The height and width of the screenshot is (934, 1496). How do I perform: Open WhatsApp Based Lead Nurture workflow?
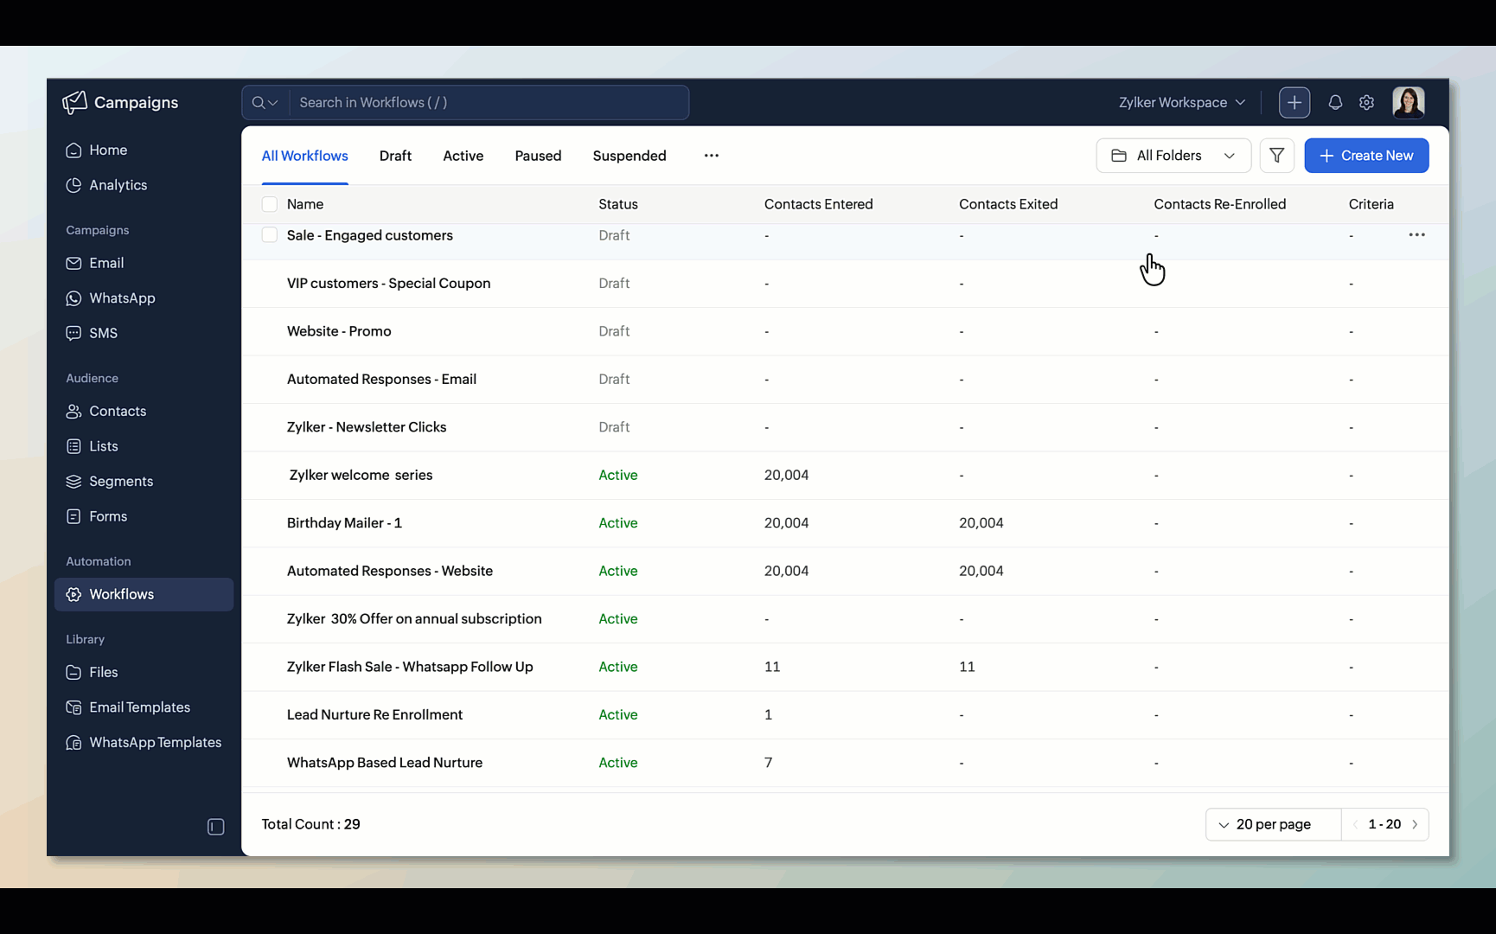pyautogui.click(x=385, y=763)
